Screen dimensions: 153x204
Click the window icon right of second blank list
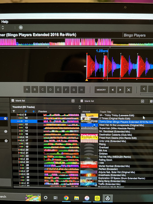tap(143, 101)
